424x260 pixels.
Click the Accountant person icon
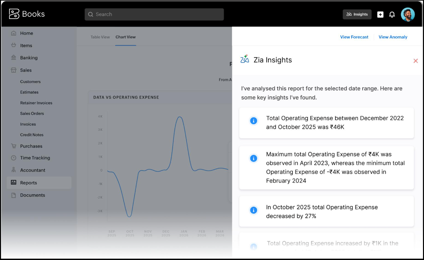point(14,170)
